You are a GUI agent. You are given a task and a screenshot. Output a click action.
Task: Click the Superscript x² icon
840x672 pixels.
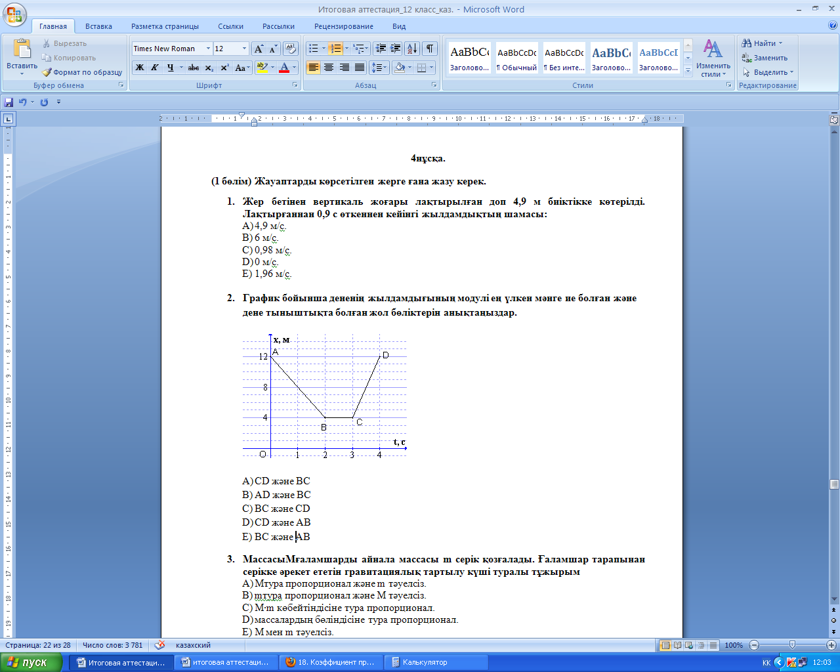click(x=224, y=68)
